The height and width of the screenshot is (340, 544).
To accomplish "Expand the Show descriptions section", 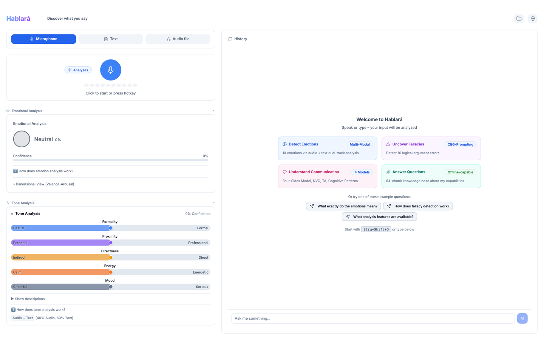I will coord(27,299).
